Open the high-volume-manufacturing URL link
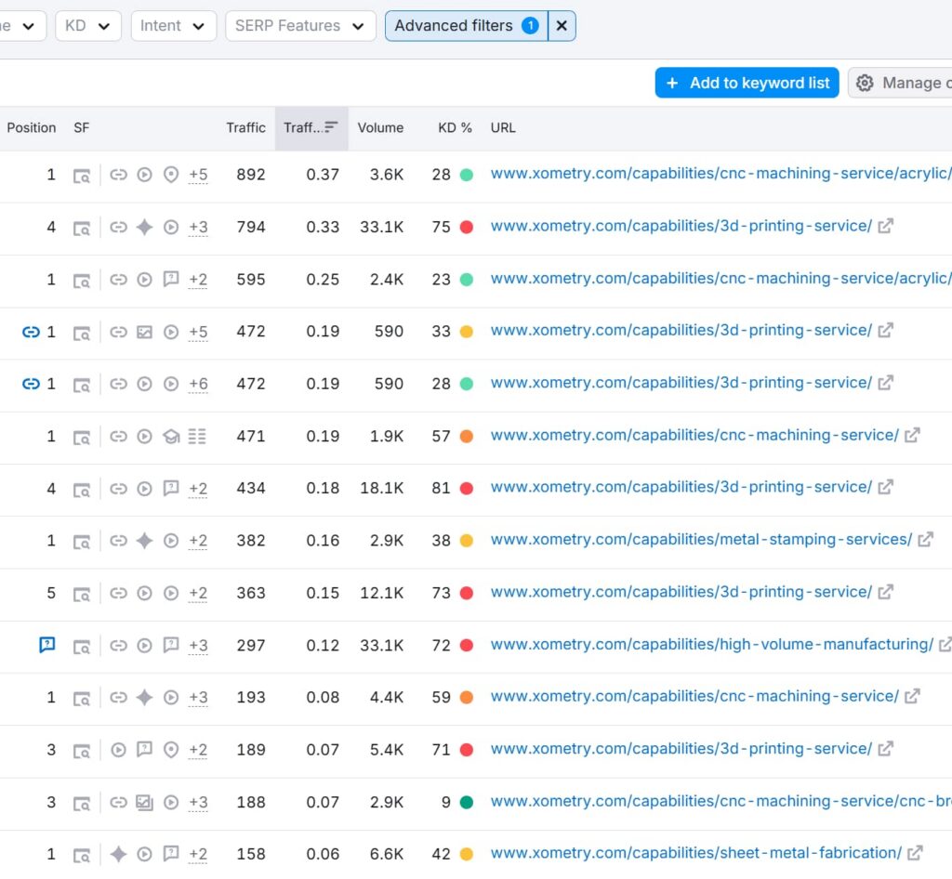 (711, 644)
